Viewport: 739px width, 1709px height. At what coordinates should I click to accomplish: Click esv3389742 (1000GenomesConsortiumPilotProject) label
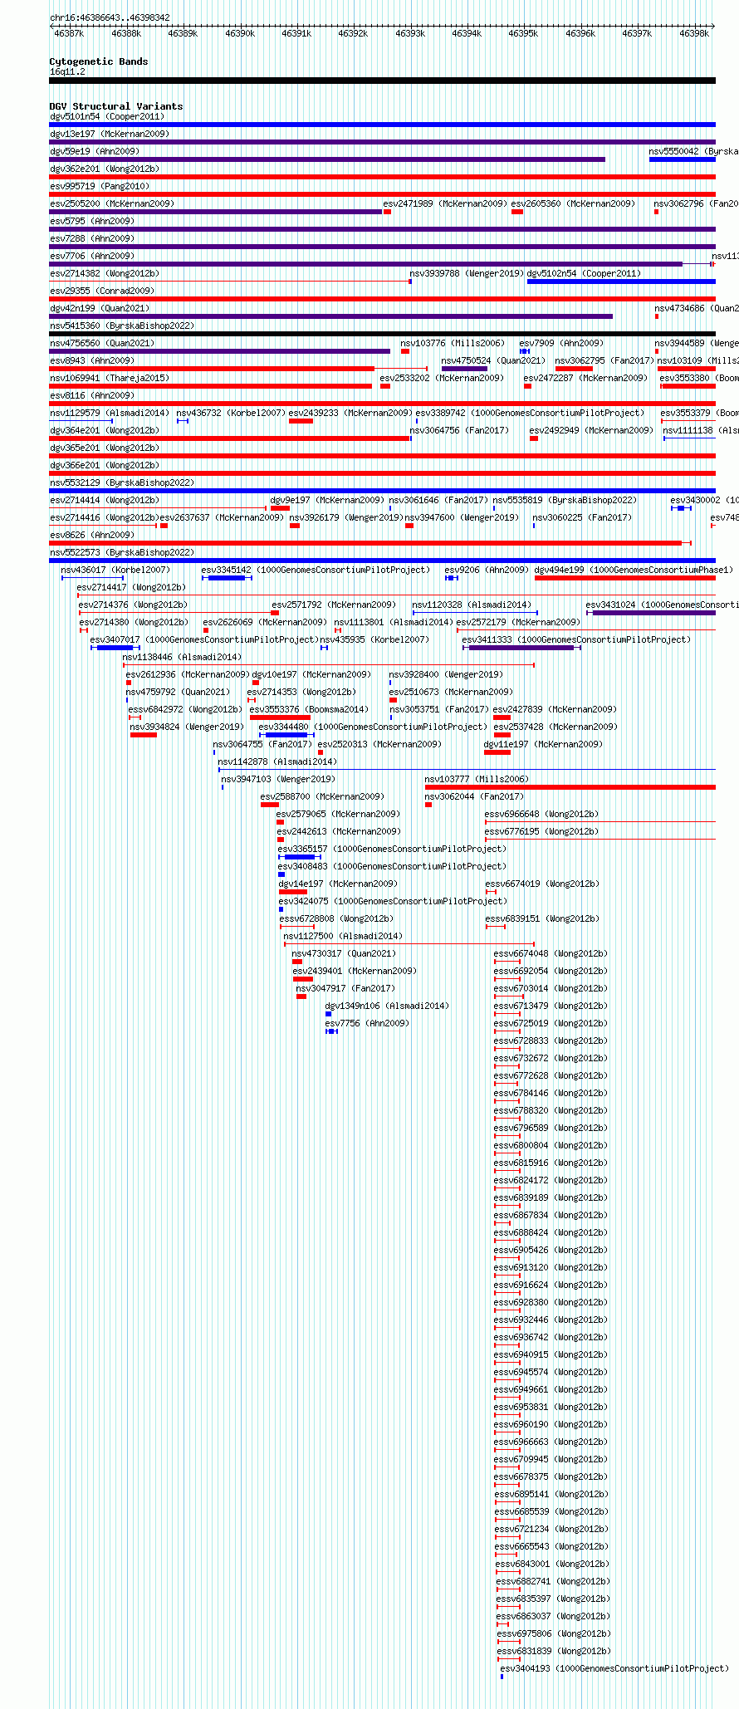530,413
